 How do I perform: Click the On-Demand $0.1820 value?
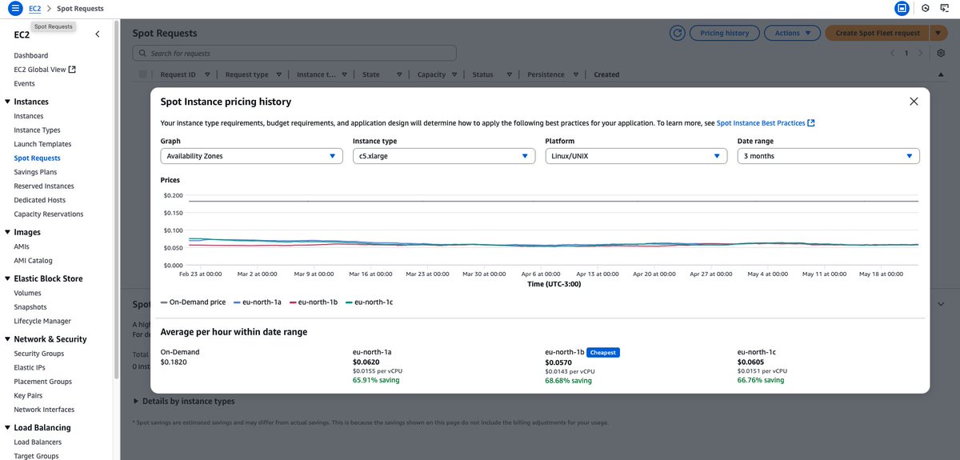[x=174, y=362]
